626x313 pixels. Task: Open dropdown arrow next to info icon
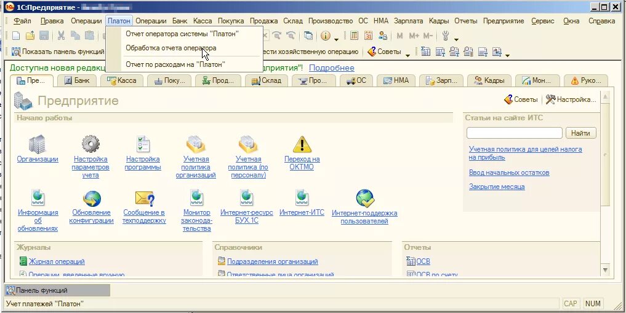click(336, 39)
